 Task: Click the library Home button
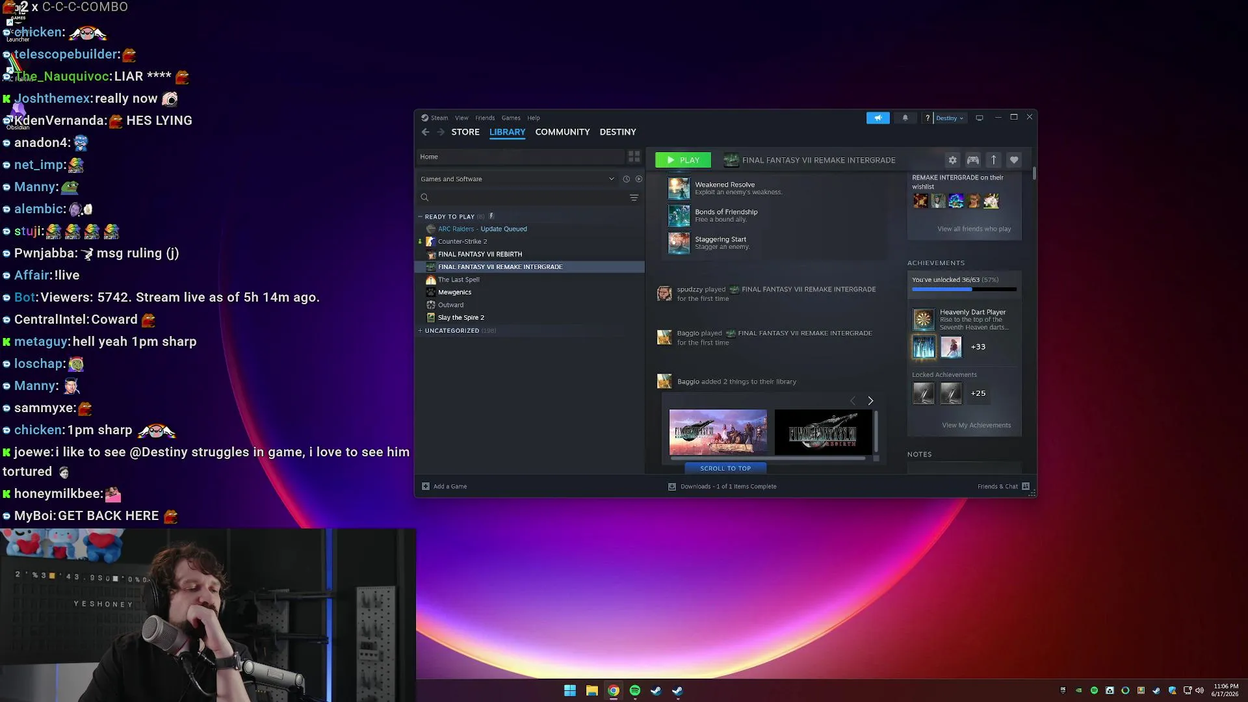coord(520,157)
